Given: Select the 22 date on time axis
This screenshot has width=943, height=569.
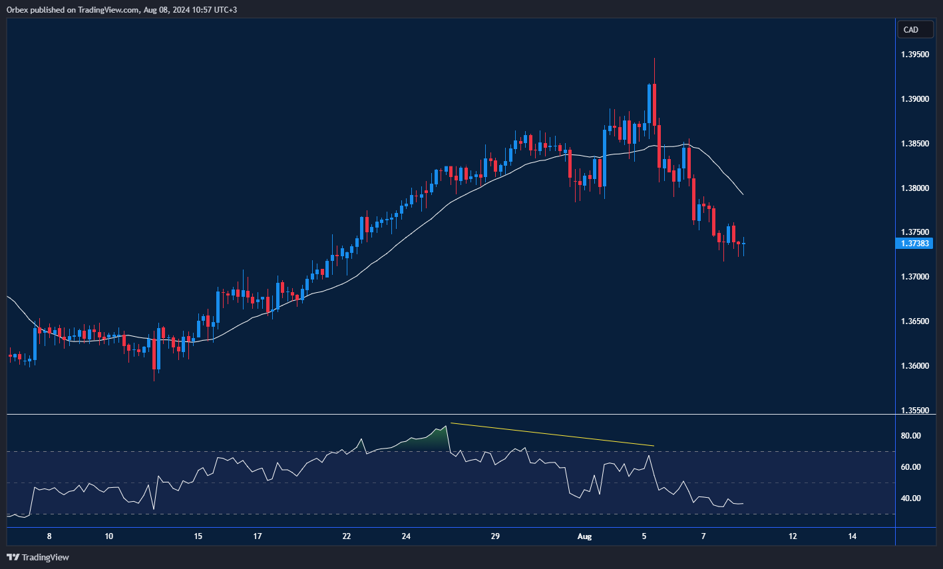Looking at the screenshot, I should [347, 536].
